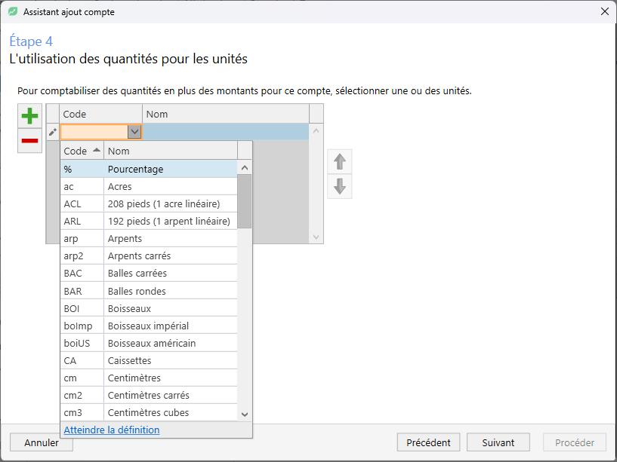Viewport: 617px width, 462px height.
Task: Select the Pourcentage unit row
Action: [x=149, y=169]
